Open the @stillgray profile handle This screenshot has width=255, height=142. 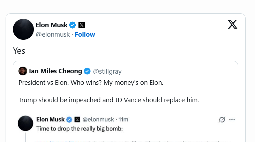pyautogui.click(x=107, y=72)
